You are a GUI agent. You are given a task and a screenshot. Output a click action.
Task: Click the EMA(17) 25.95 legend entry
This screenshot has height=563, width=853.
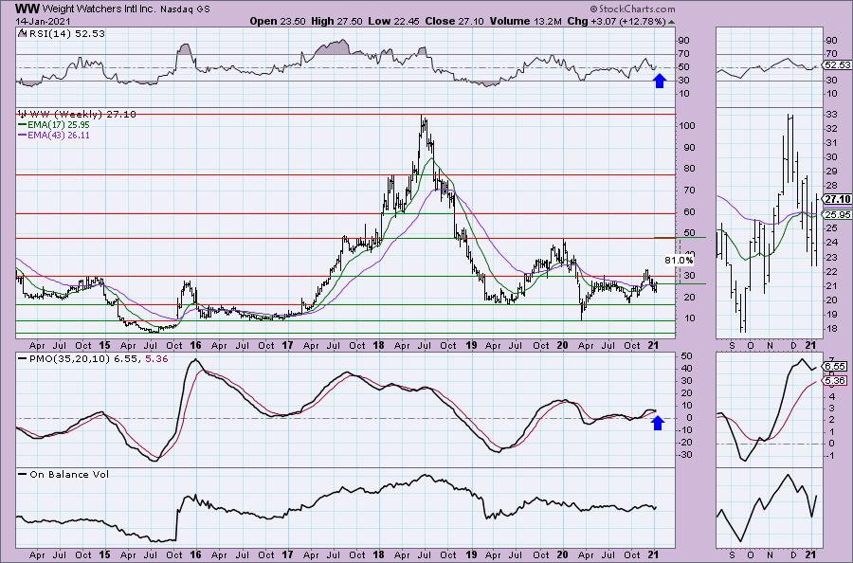(59, 124)
